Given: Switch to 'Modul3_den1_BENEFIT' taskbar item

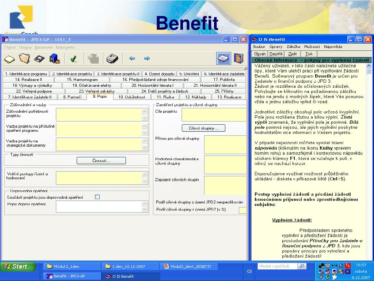Looking at the screenshot, I should click(189, 266).
